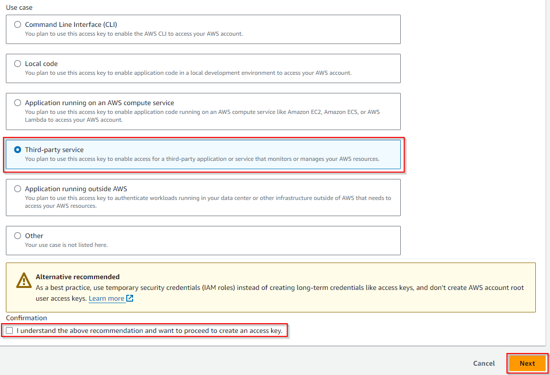This screenshot has height=375, width=550.
Task: Check the confirmation checkbox to proceed
Action: point(10,331)
